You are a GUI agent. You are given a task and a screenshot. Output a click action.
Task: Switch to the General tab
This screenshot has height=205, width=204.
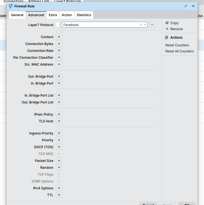tap(17, 15)
